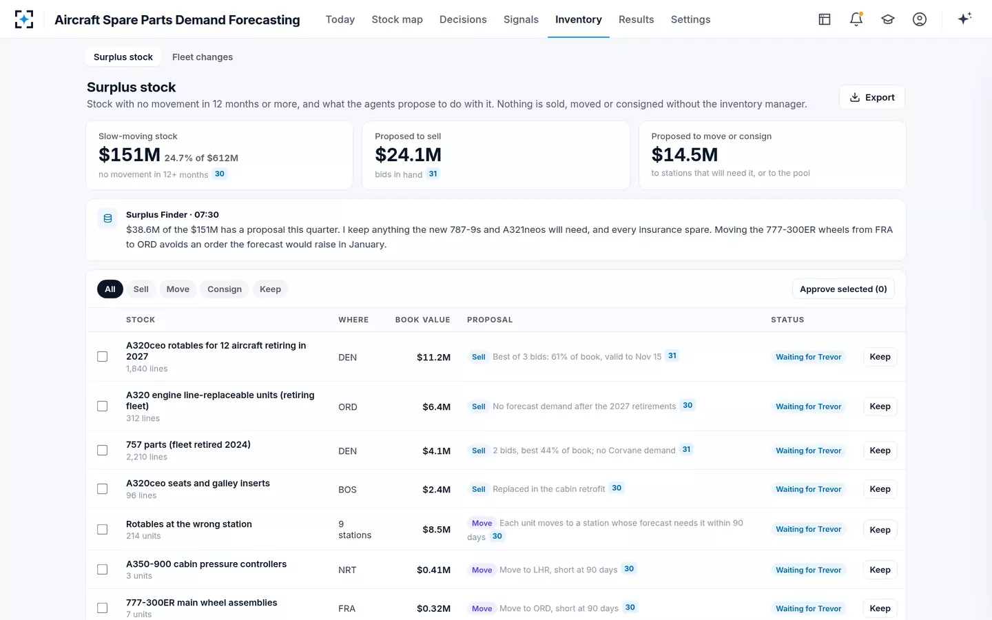Open Settings tab
Image resolution: width=992 pixels, height=620 pixels.
pyautogui.click(x=690, y=19)
